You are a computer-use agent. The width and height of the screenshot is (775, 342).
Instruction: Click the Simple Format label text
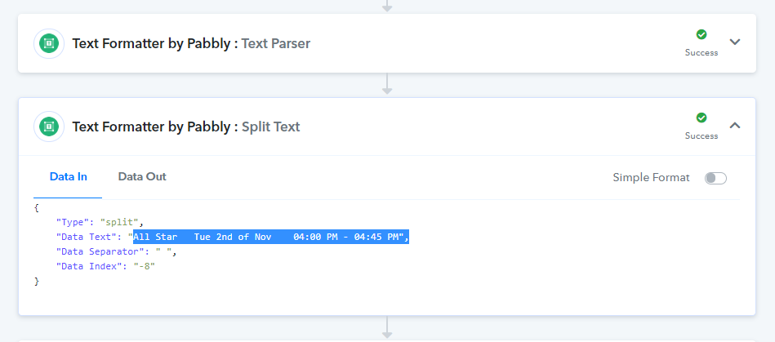click(651, 177)
